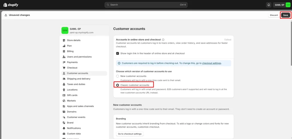Click the Markets globe icon
292x139 pixels.
click(64, 101)
